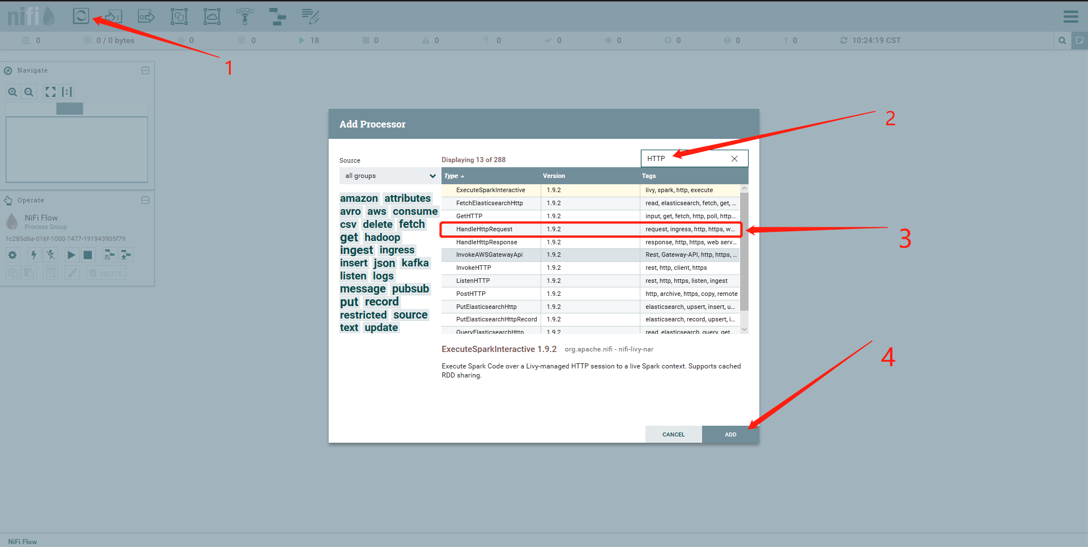The width and height of the screenshot is (1088, 547).
Task: Filter by the kafka tag
Action: pyautogui.click(x=415, y=263)
